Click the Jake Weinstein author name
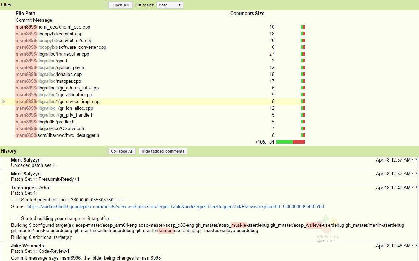Image resolution: width=419 pixels, height=261 pixels. (x=28, y=246)
